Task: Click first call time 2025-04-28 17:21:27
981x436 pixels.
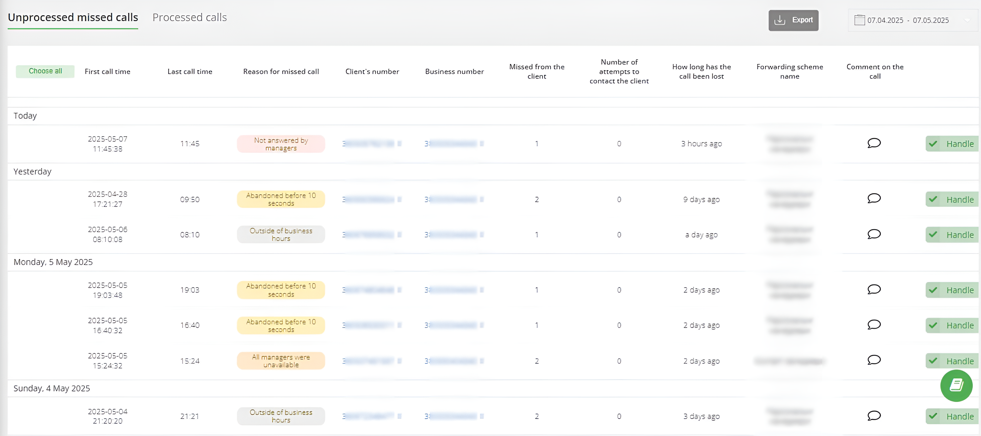Action: pos(107,199)
